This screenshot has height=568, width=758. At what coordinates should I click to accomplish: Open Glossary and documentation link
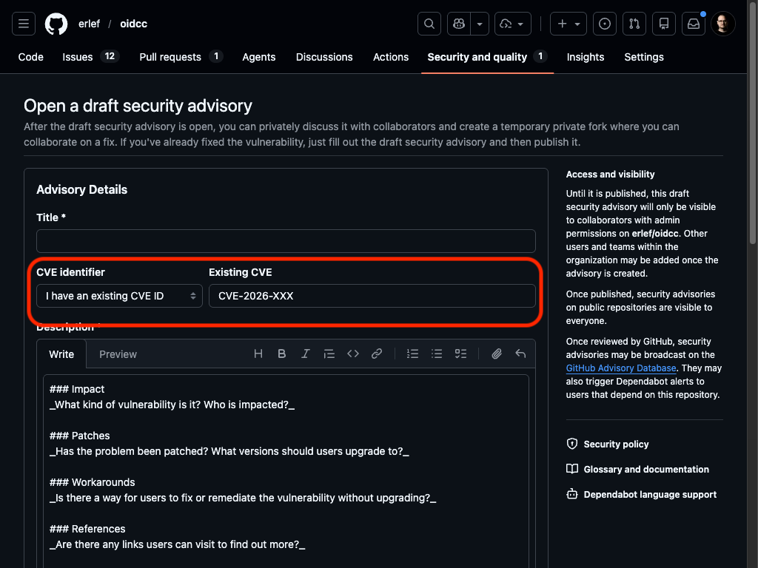tap(646, 470)
